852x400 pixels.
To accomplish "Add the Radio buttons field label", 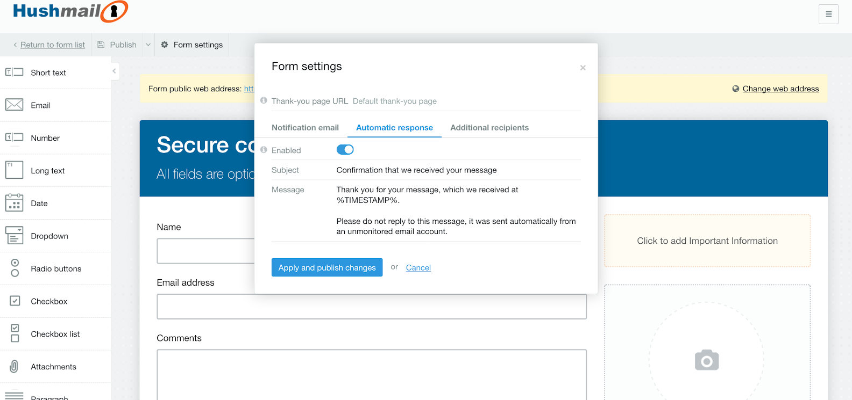I will coord(56,268).
